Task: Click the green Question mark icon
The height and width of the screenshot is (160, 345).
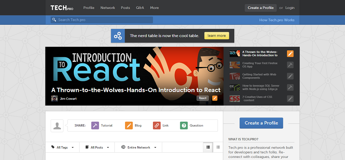Action: (184, 125)
